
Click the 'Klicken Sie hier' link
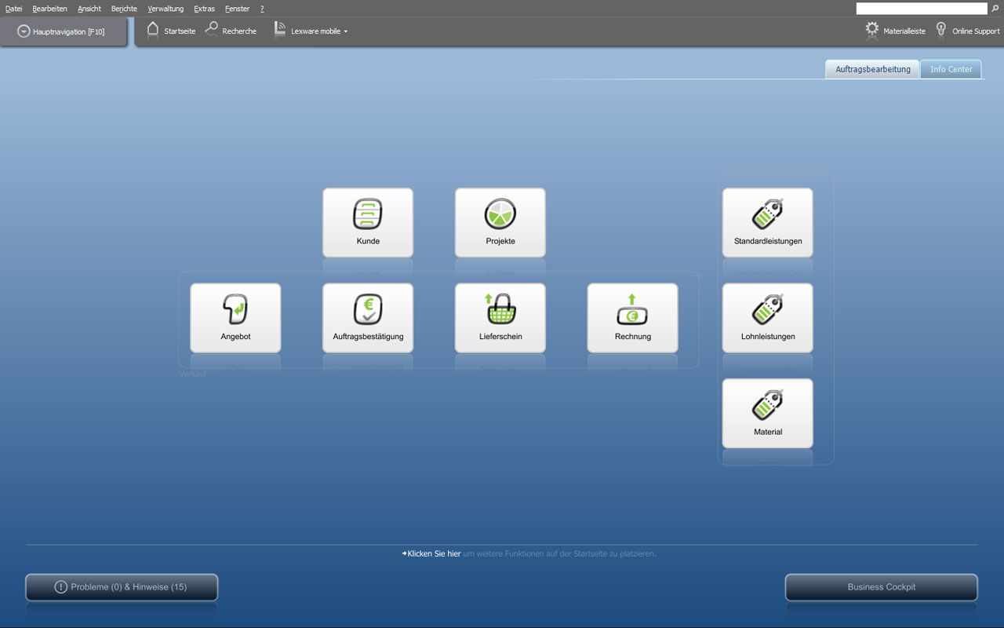click(434, 553)
